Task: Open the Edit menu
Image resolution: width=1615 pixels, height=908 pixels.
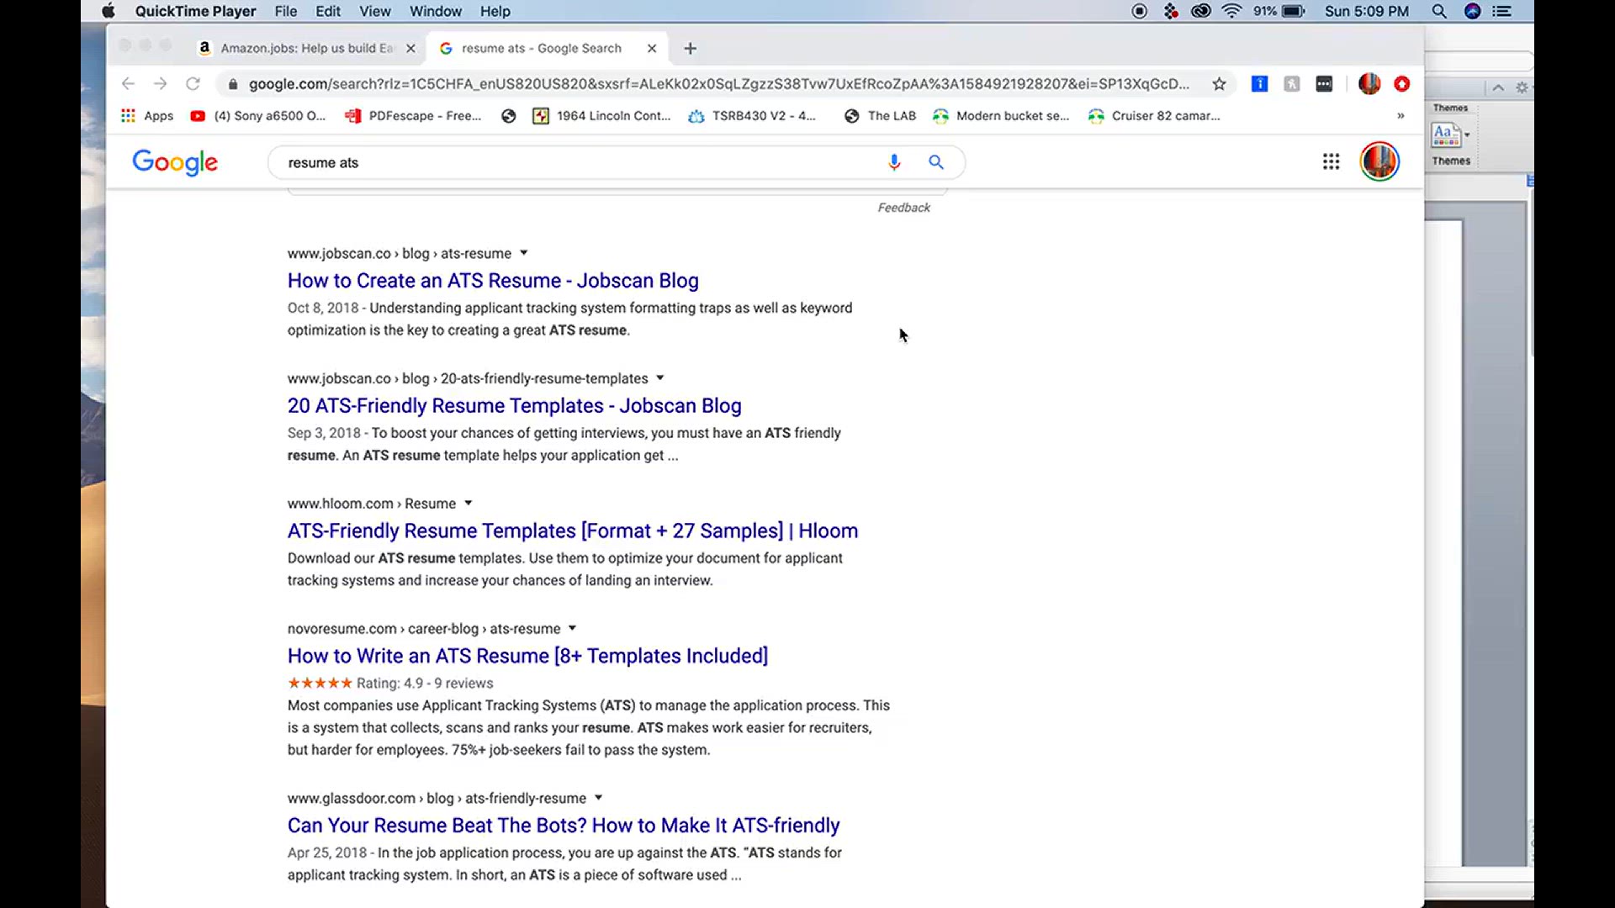Action: point(328,11)
